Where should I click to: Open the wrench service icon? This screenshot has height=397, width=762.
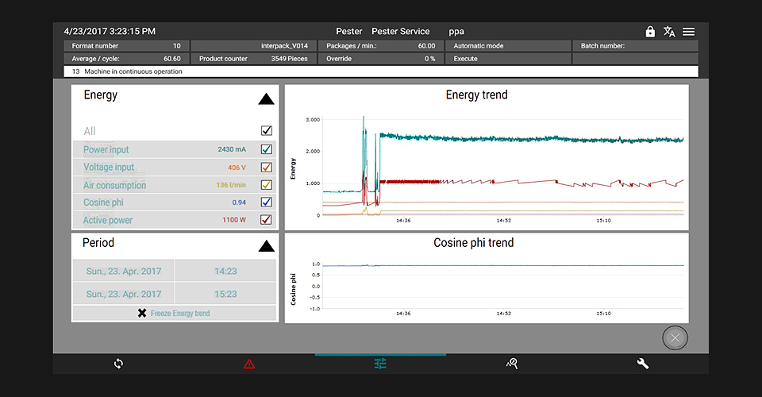click(643, 364)
